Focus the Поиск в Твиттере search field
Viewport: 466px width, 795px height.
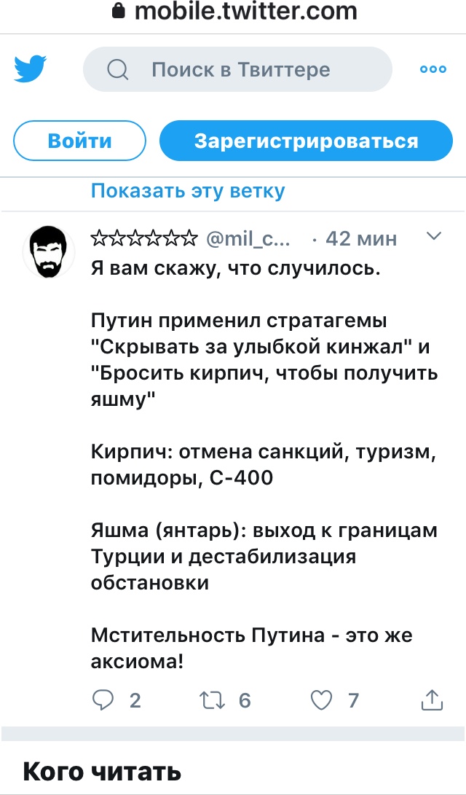point(240,70)
